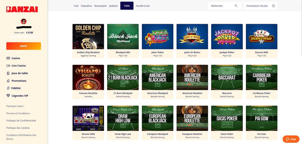Click the Légendes VIP diamond icon

[8, 96]
